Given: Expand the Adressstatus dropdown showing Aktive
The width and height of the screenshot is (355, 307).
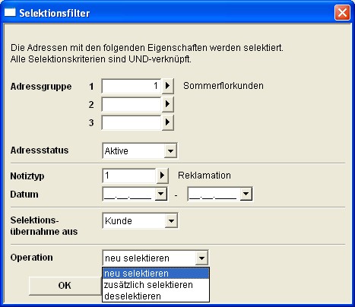Looking at the screenshot, I should (x=170, y=151).
